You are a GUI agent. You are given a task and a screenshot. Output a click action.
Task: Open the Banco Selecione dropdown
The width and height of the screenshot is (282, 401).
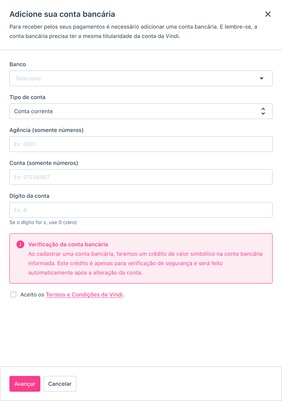click(141, 78)
